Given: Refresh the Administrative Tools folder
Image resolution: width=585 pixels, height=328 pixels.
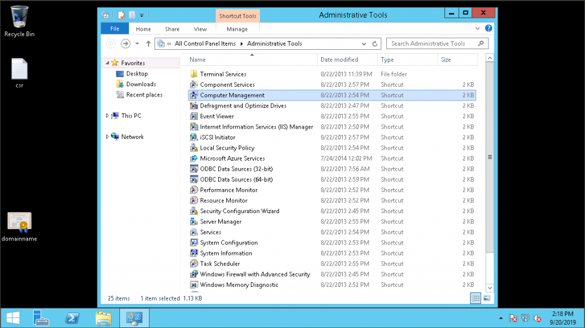Looking at the screenshot, I should pyautogui.click(x=375, y=43).
